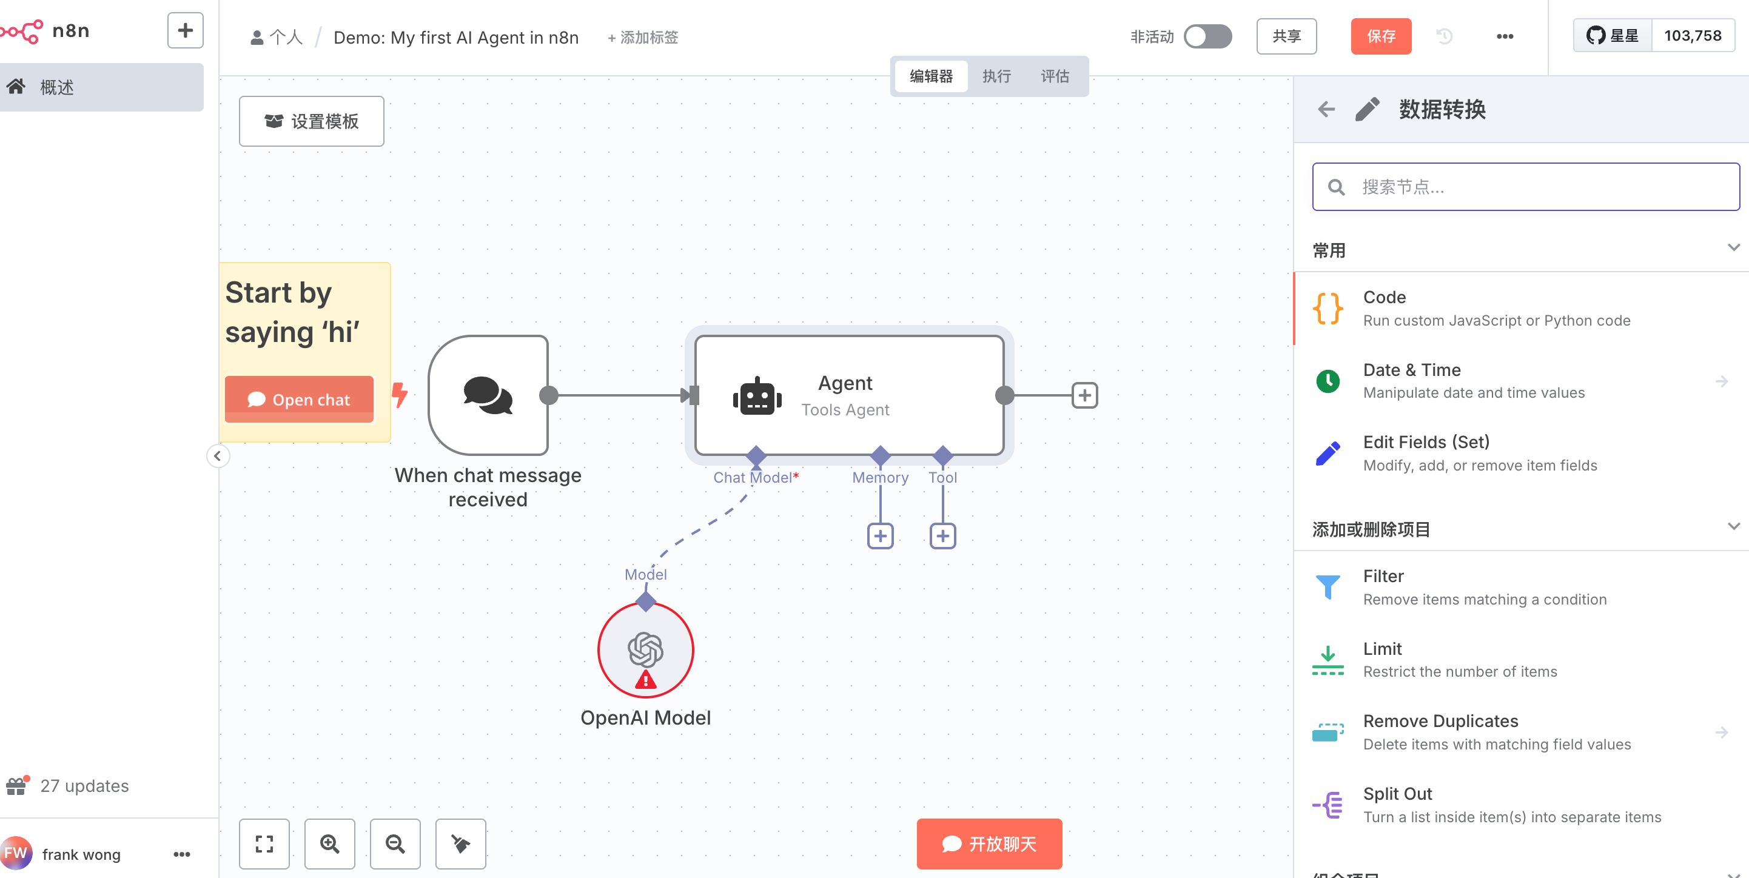Click the workflow title Demo: My first AI Agent

coord(456,38)
